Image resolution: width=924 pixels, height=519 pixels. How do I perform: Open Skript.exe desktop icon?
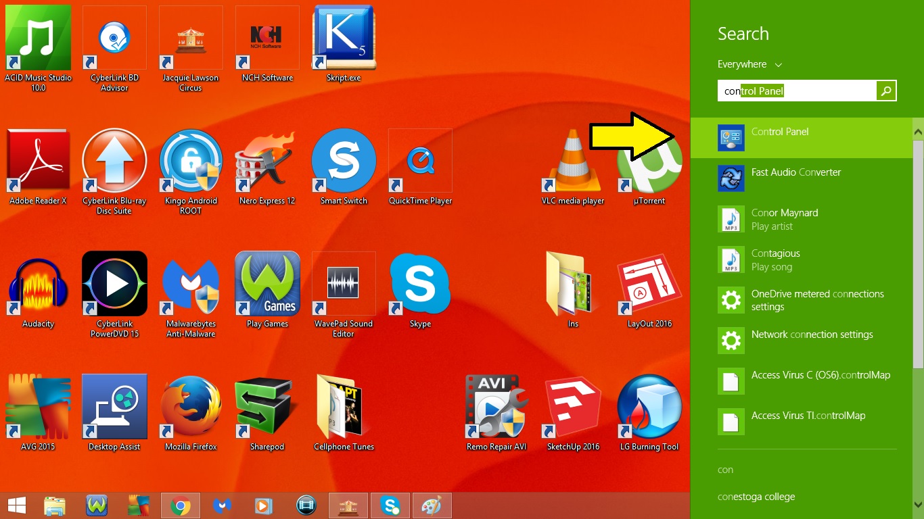344,38
